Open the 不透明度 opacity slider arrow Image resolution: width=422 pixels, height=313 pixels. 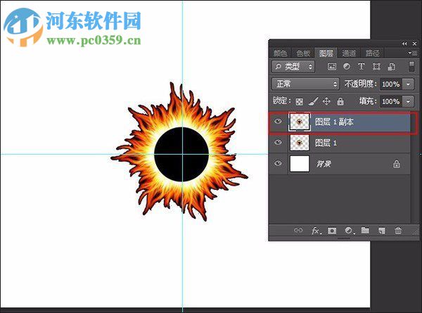coord(408,84)
